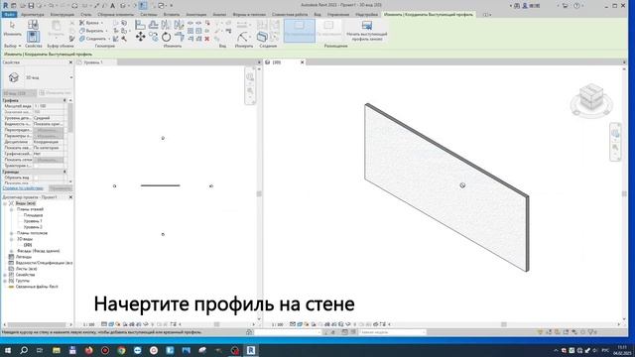Expand Группы node in Project Browser
The width and height of the screenshot is (635, 357).
(5, 281)
